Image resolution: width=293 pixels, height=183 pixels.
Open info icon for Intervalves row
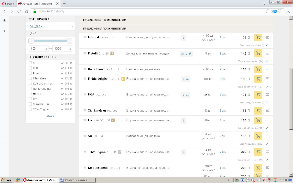(x=183, y=38)
